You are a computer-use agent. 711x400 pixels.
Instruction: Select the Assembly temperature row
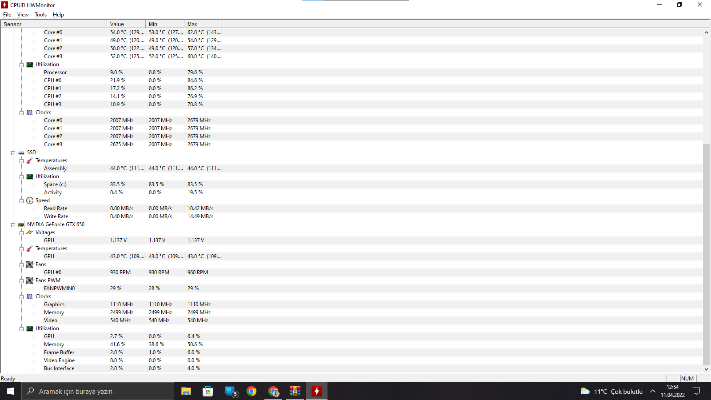click(x=351, y=168)
